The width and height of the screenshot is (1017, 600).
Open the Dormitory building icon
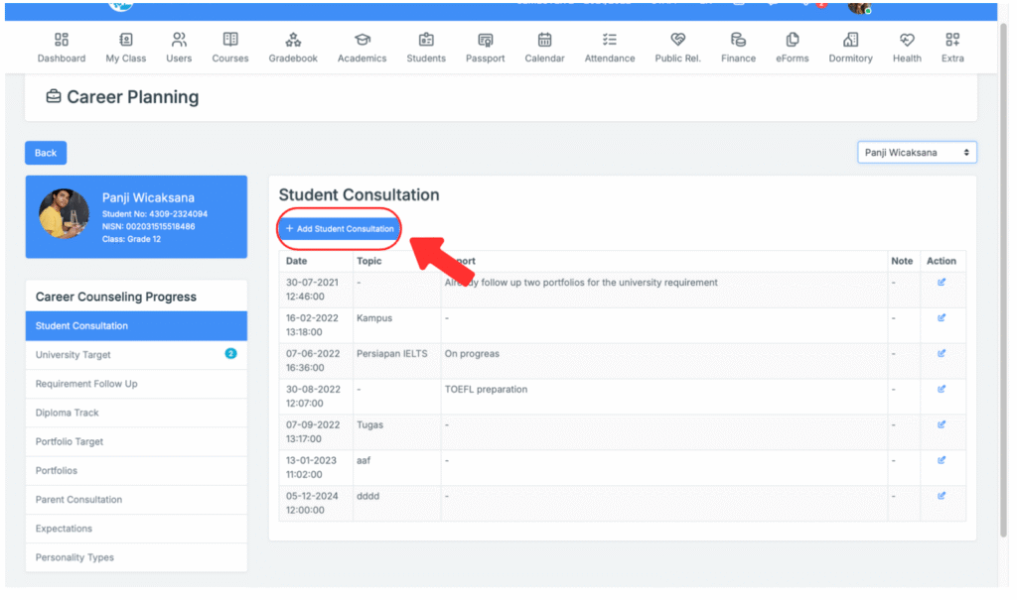pyautogui.click(x=850, y=41)
